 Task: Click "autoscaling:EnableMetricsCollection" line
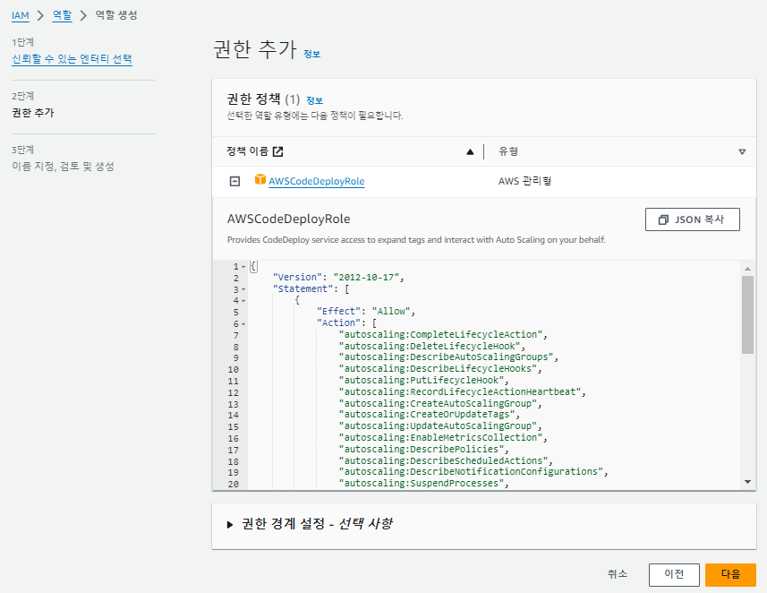(443, 438)
